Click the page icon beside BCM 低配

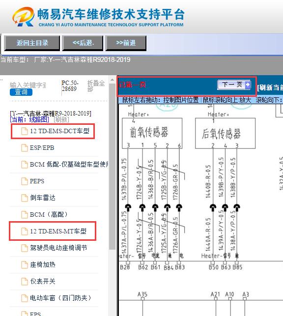click(x=25, y=165)
